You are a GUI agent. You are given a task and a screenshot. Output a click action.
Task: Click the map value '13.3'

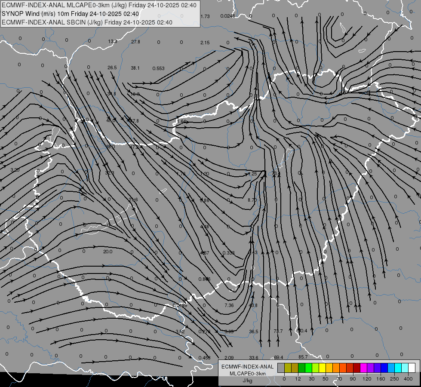point(113,41)
